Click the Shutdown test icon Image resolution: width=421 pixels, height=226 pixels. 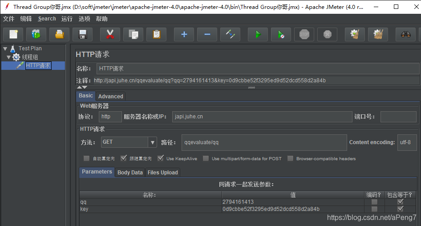(x=327, y=34)
